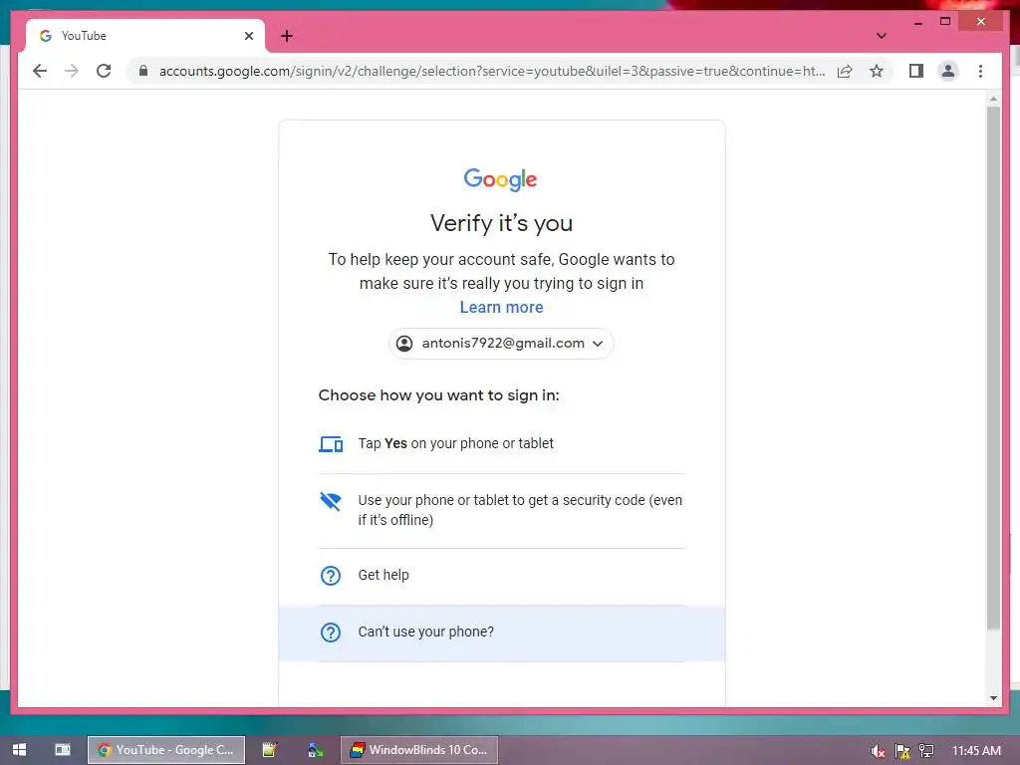Click the 11:45 AM taskbar clock
This screenshot has height=765, width=1020.
976,751
